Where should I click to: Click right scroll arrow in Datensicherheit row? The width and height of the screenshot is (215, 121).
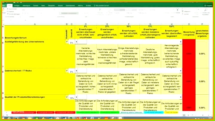click(x=181, y=71)
